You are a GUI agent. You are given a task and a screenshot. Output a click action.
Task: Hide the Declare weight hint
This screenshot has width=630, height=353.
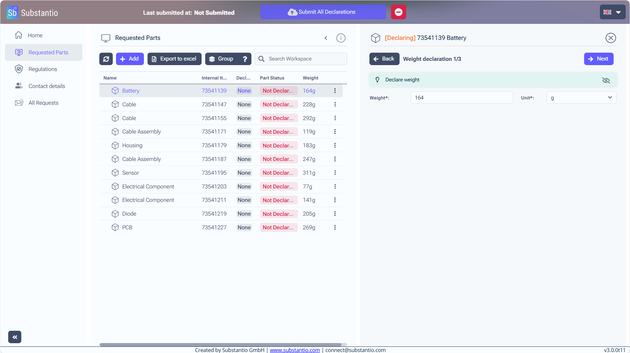coord(606,80)
